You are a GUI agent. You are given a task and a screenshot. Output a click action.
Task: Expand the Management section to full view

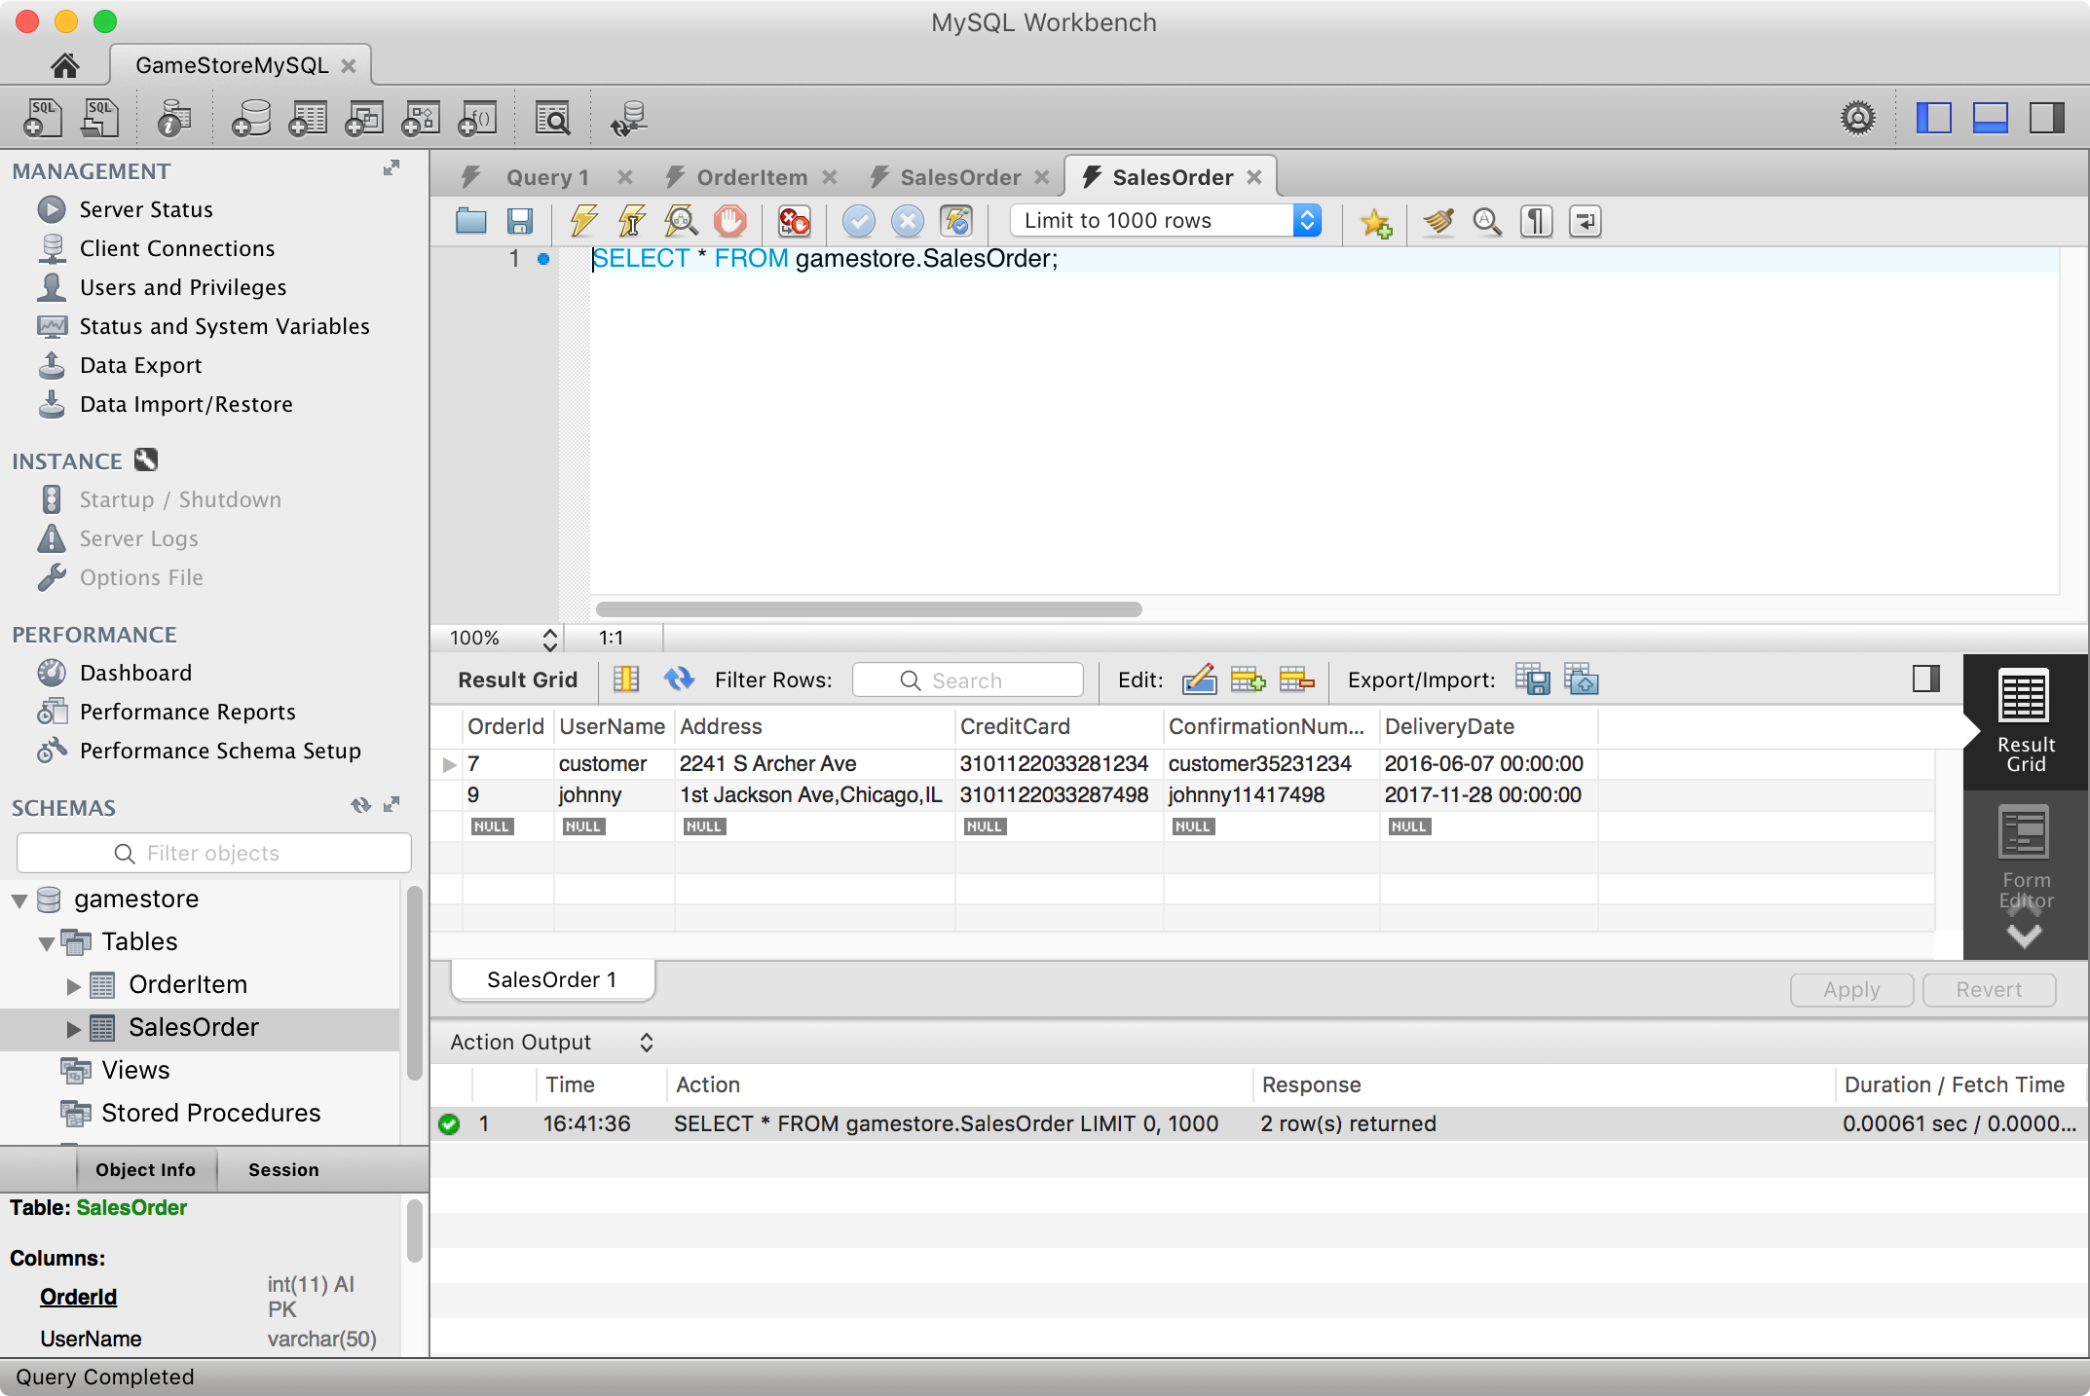click(392, 168)
